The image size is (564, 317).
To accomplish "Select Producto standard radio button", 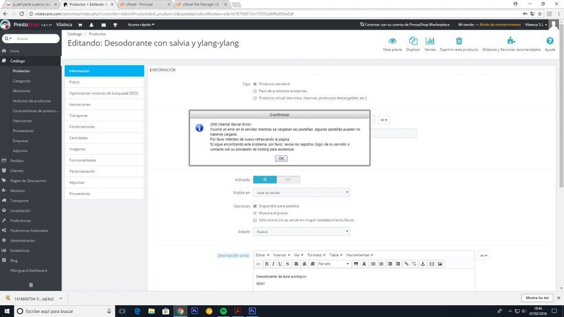I will (x=255, y=84).
